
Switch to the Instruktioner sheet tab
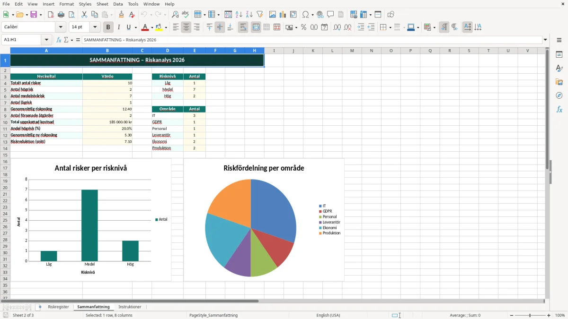[x=130, y=307]
